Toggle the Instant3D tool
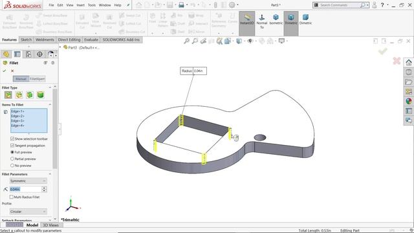Image resolution: width=414 pixels, height=233 pixels. pyautogui.click(x=247, y=23)
